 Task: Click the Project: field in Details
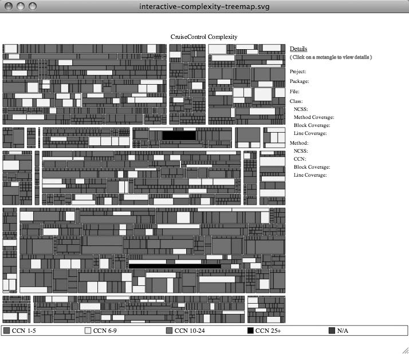coord(298,71)
